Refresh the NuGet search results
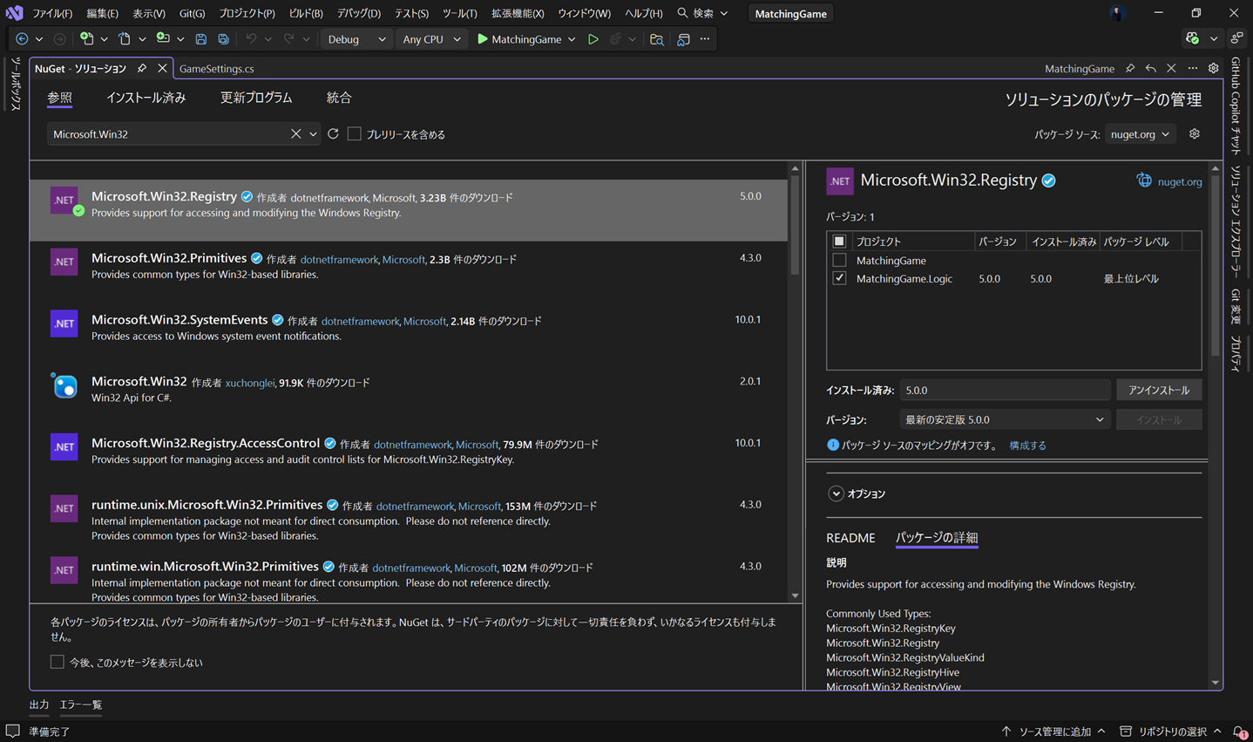 tap(333, 133)
